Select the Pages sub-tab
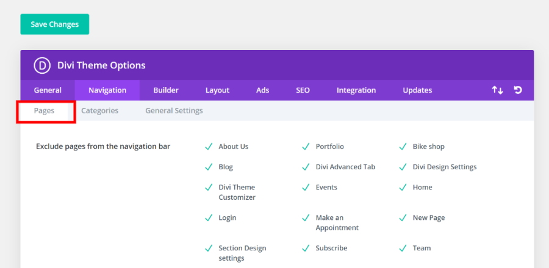This screenshot has width=549, height=268. click(44, 111)
